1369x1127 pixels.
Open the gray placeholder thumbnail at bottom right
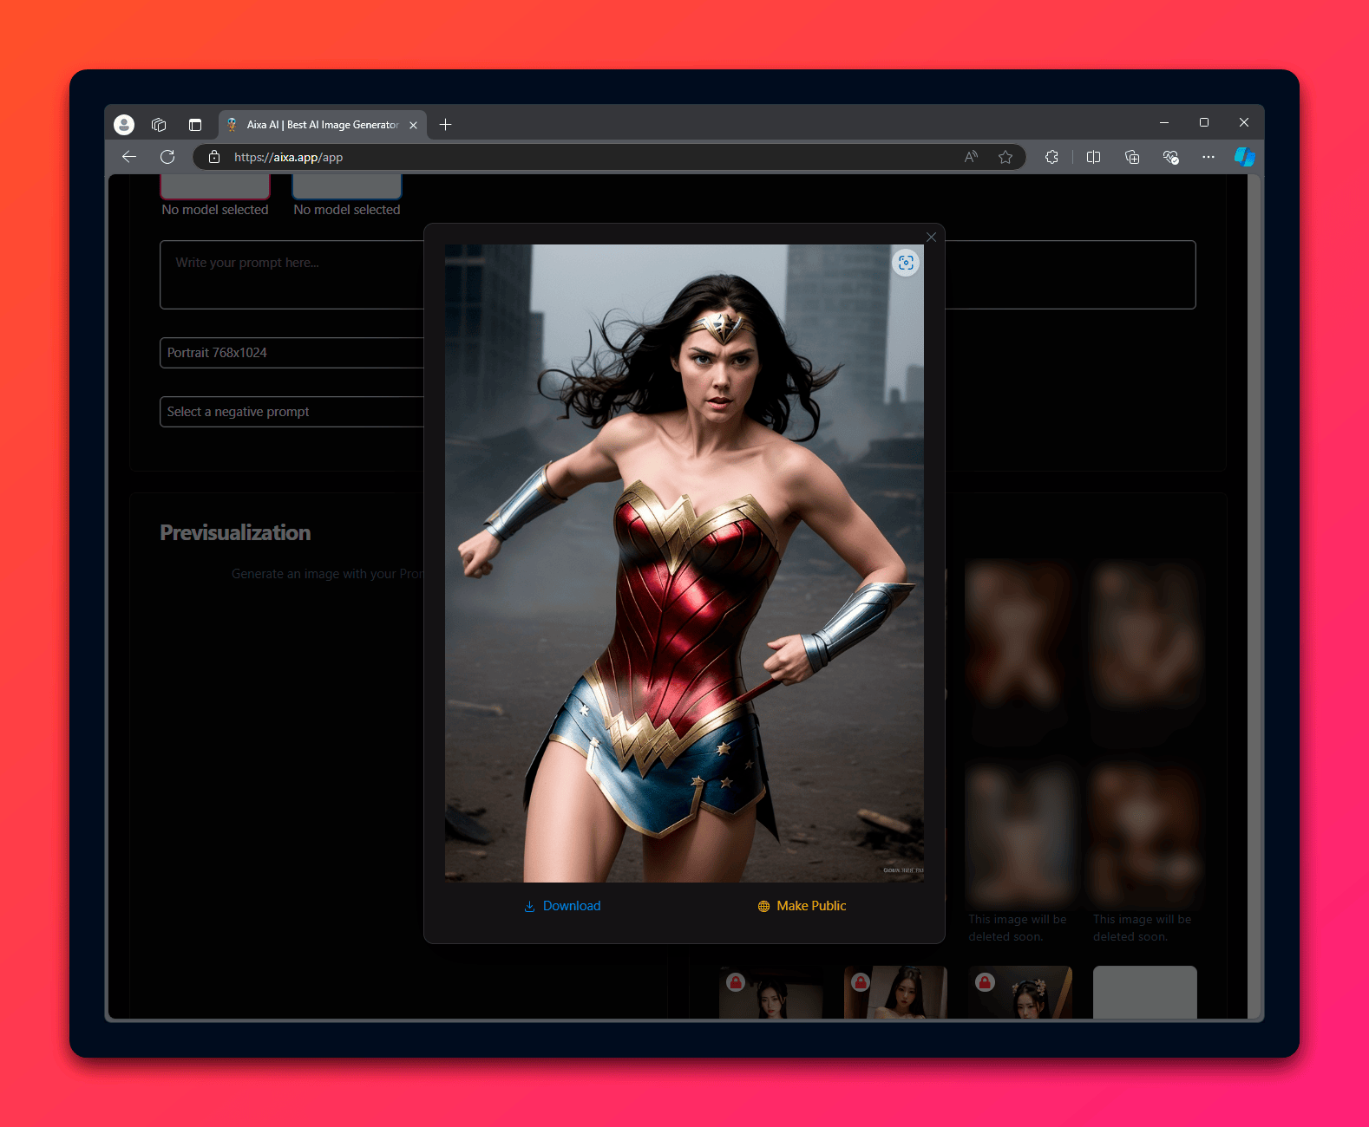coord(1145,993)
